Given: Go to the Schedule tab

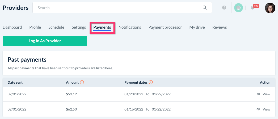Looking at the screenshot, I should [x=56, y=27].
